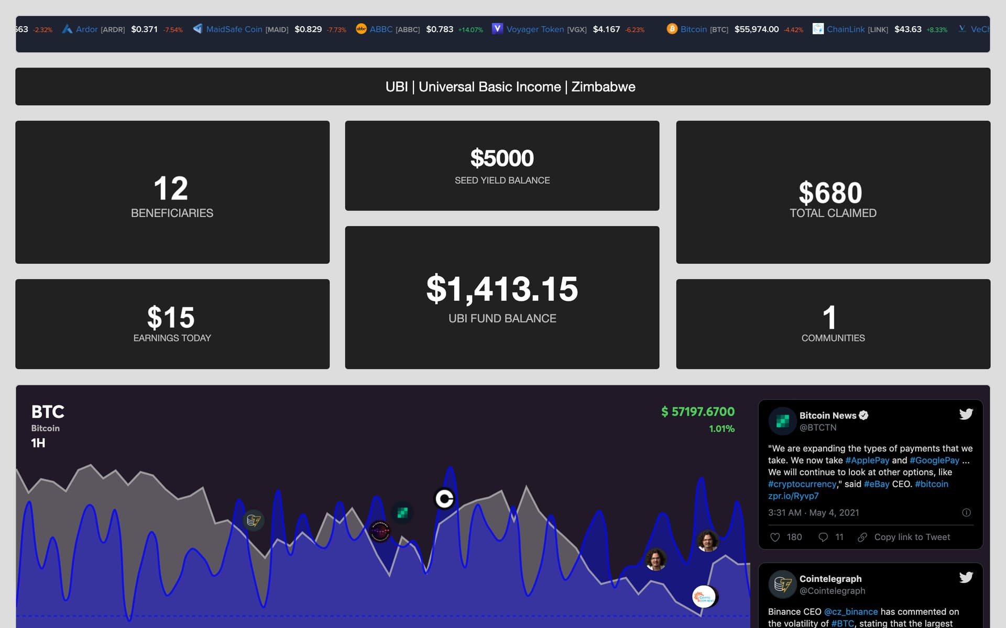The image size is (1006, 628).
Task: Click Twitter bird icon on Bitcoin News tweet
Action: coord(966,414)
